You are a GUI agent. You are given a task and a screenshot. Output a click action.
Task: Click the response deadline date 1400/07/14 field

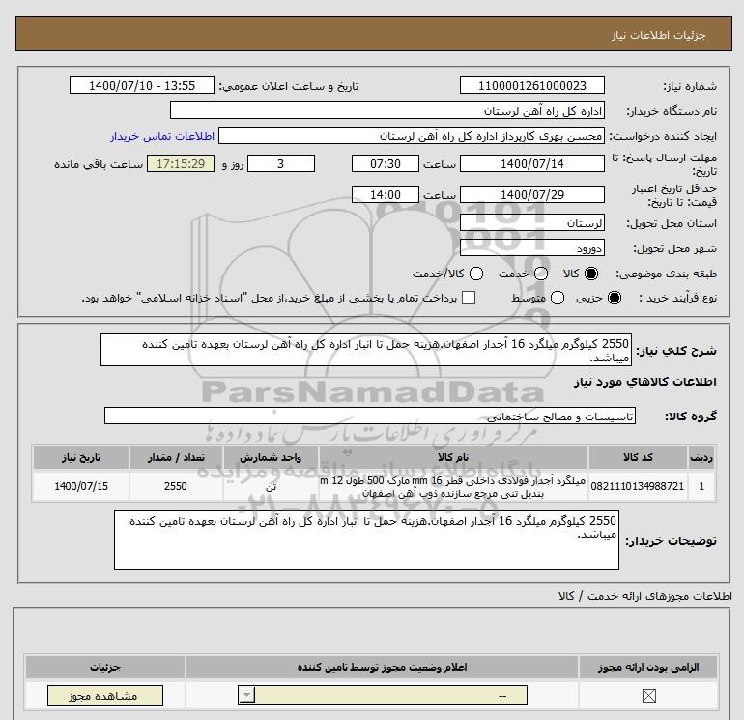(531, 163)
